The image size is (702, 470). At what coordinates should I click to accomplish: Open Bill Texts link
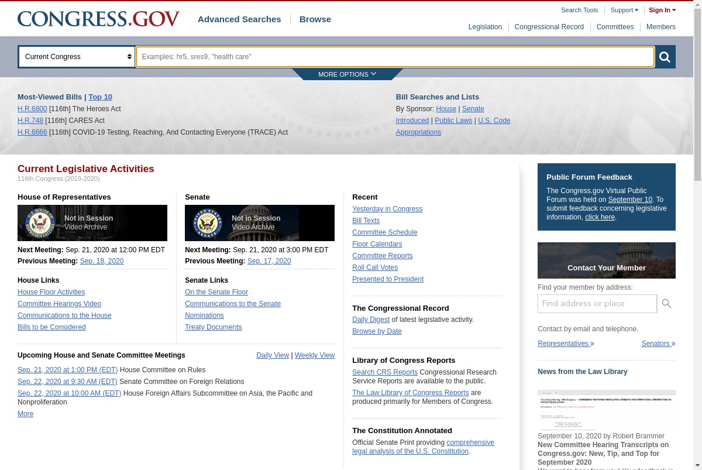pyautogui.click(x=366, y=221)
